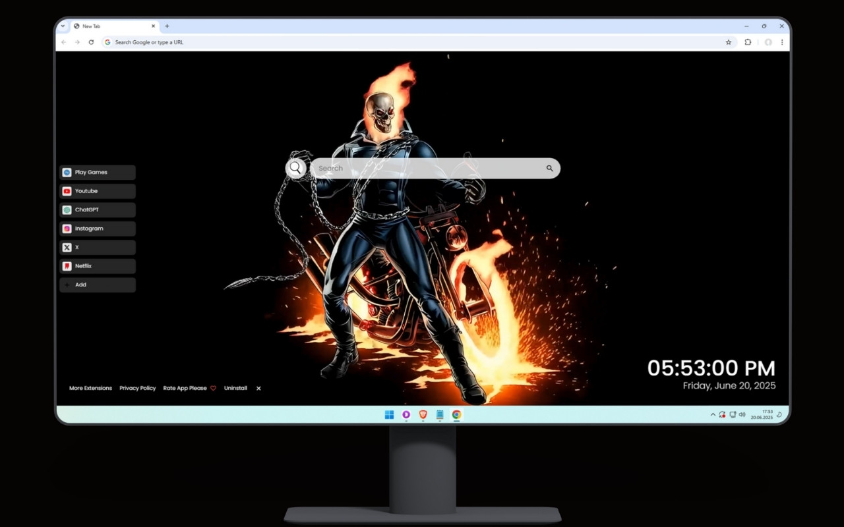This screenshot has width=844, height=527.
Task: Close the New Tab tab
Action: [x=154, y=26]
